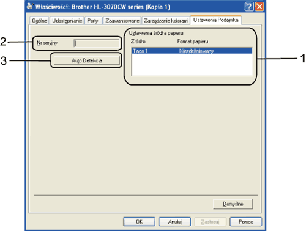Open the Porty tab
Screen dimensions: 306x231
point(93,21)
